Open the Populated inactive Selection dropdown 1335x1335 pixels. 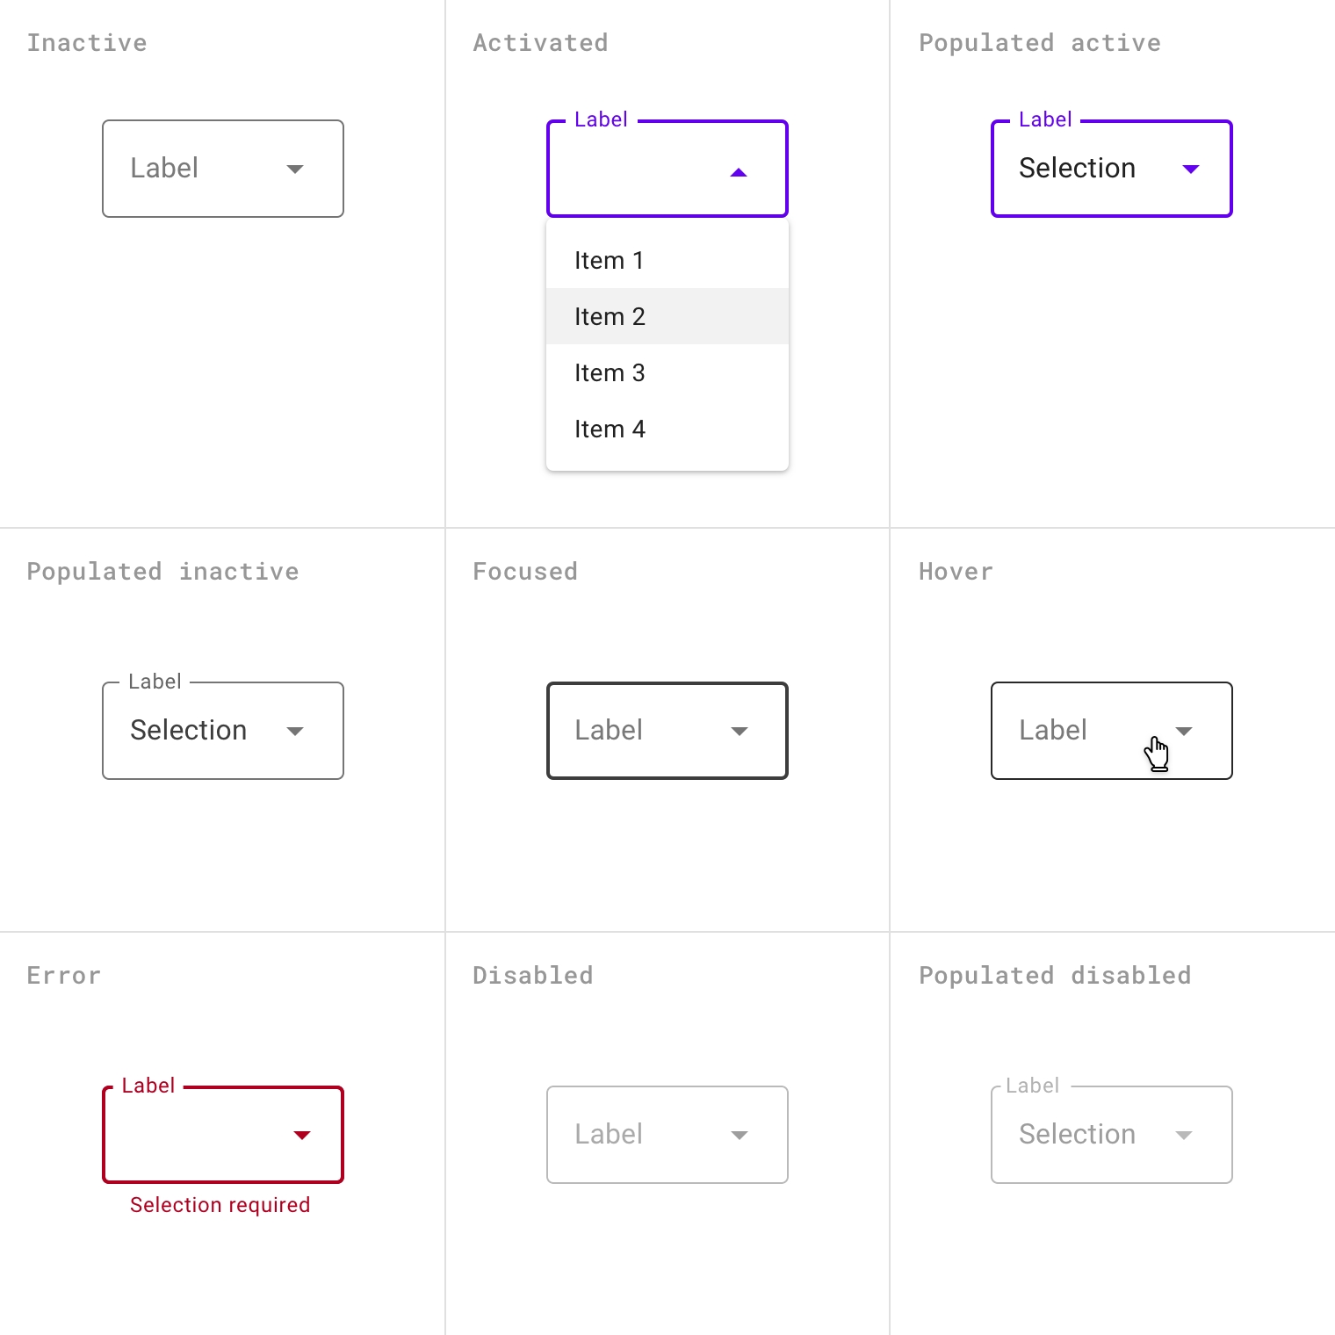pyautogui.click(x=202, y=731)
